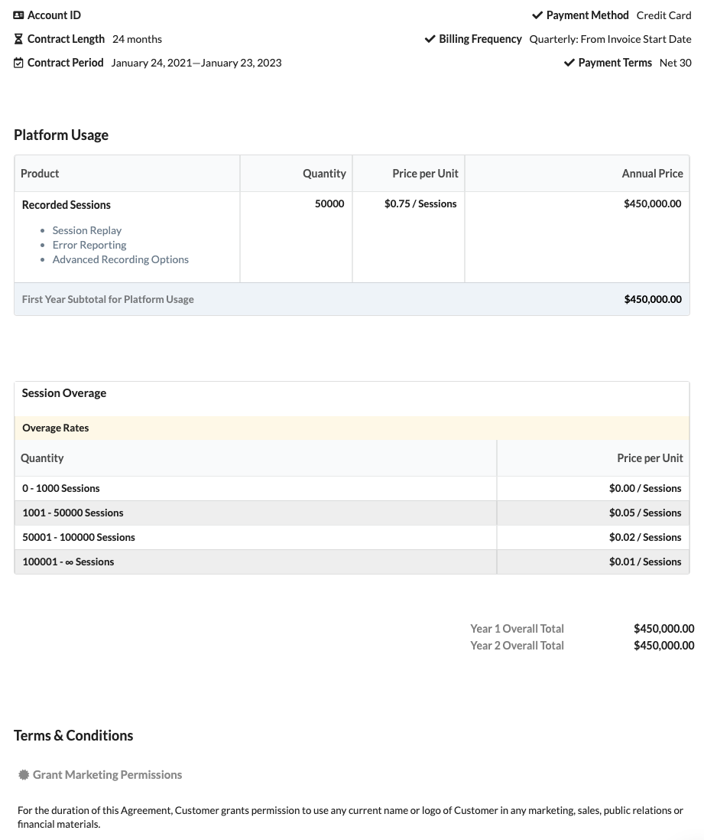The height and width of the screenshot is (840, 704).
Task: Click the Grant Marketing Permissions heading
Action: (107, 775)
